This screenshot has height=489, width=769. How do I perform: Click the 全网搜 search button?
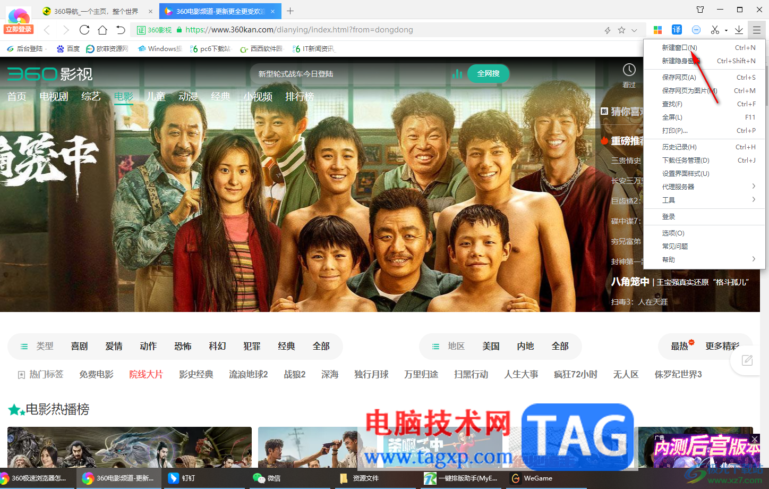tap(488, 74)
